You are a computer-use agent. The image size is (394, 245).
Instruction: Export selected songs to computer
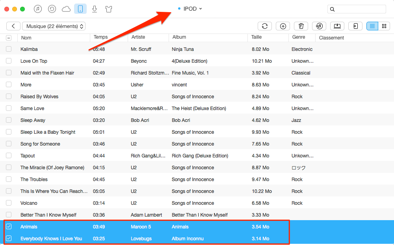(x=337, y=26)
